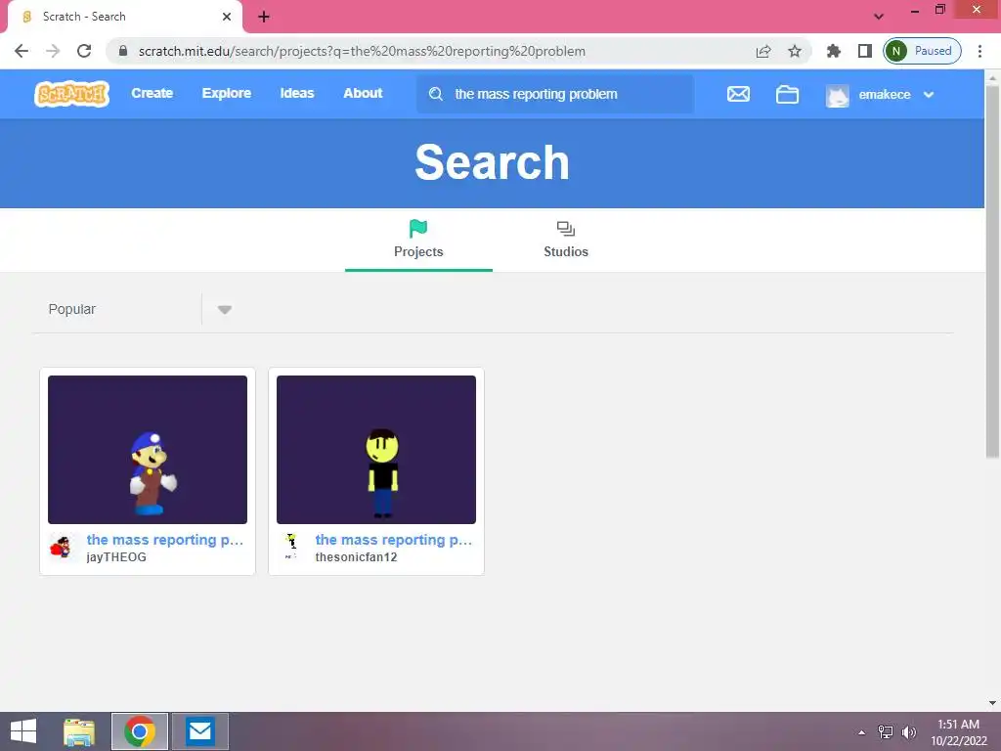The width and height of the screenshot is (1001, 751).
Task: Open the Windows Start menu
Action: coord(23,731)
